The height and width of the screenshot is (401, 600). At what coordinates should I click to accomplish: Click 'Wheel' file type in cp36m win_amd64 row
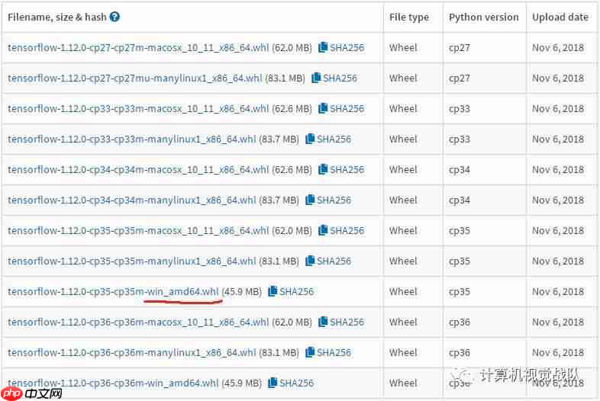tap(403, 383)
